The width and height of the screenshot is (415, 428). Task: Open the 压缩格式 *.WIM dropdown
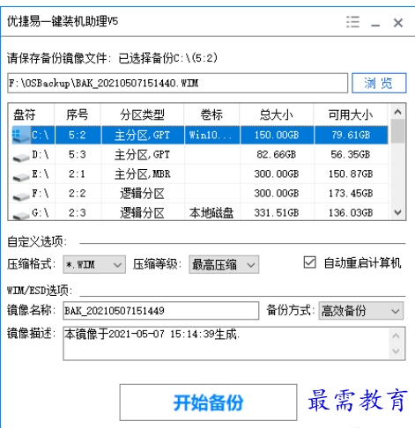point(94,264)
